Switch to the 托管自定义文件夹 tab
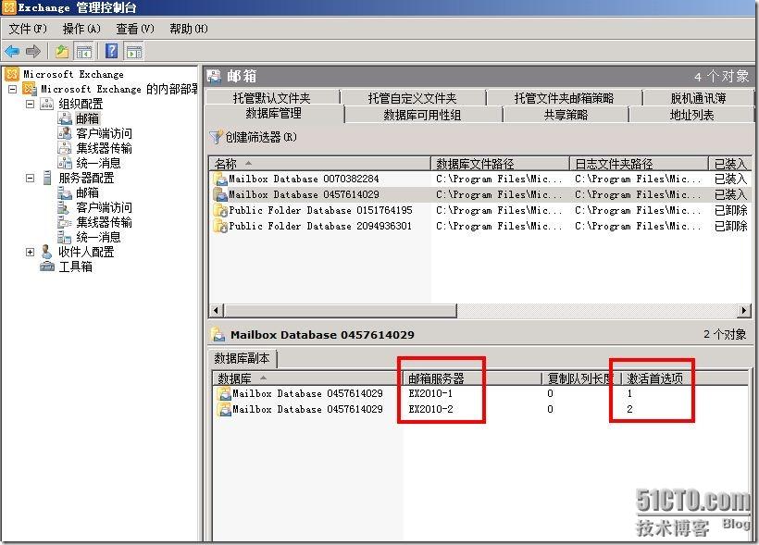This screenshot has height=545, width=759. 413,98
